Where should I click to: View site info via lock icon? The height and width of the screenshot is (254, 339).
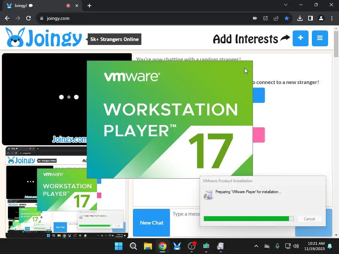coord(42,19)
